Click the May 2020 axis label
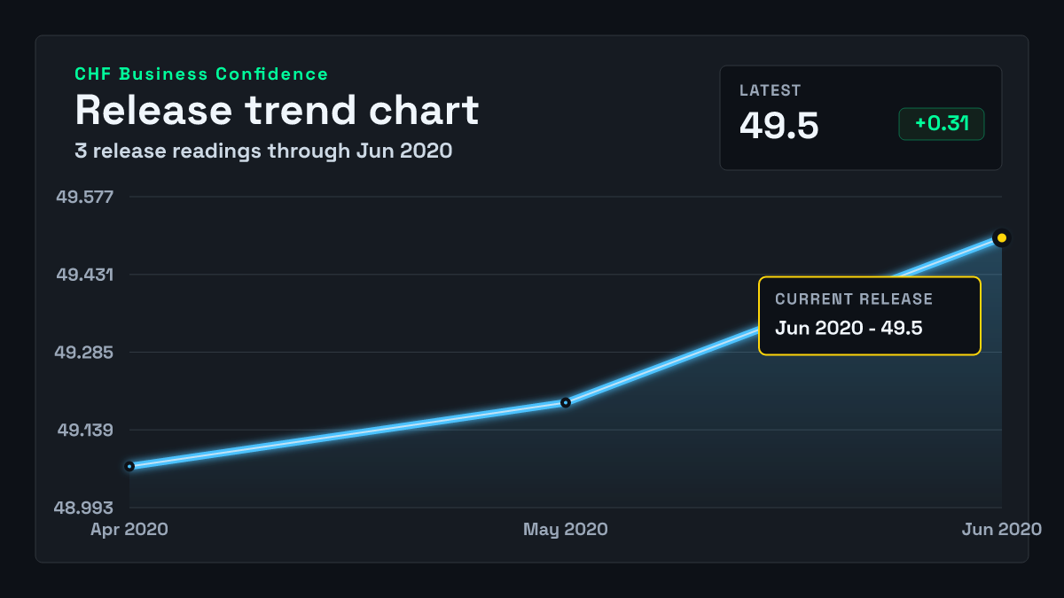Image resolution: width=1064 pixels, height=598 pixels. coord(566,529)
